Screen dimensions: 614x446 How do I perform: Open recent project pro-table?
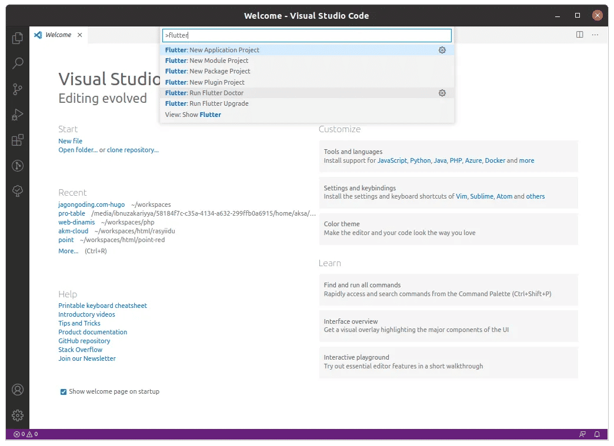click(72, 213)
